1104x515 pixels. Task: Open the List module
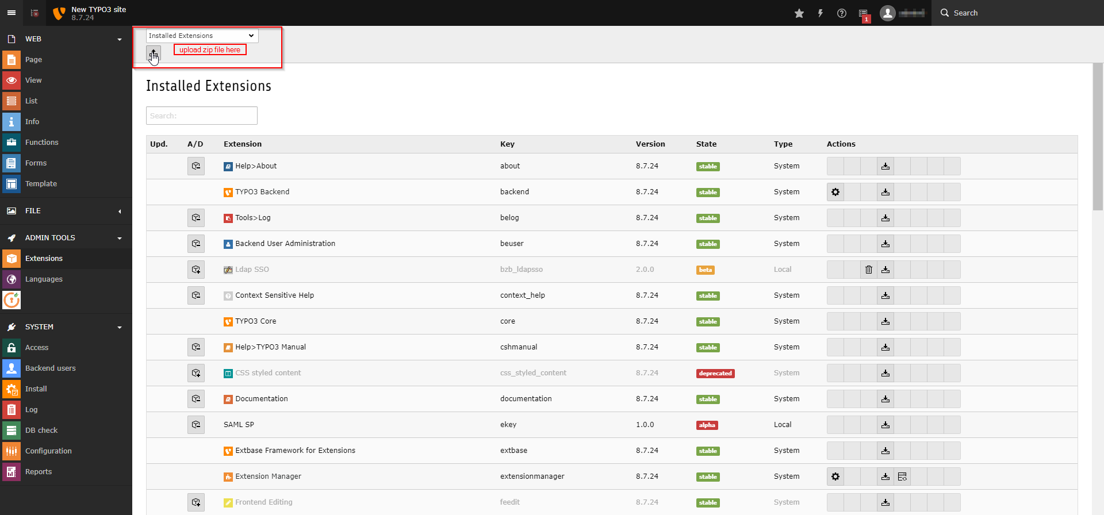pos(66,101)
